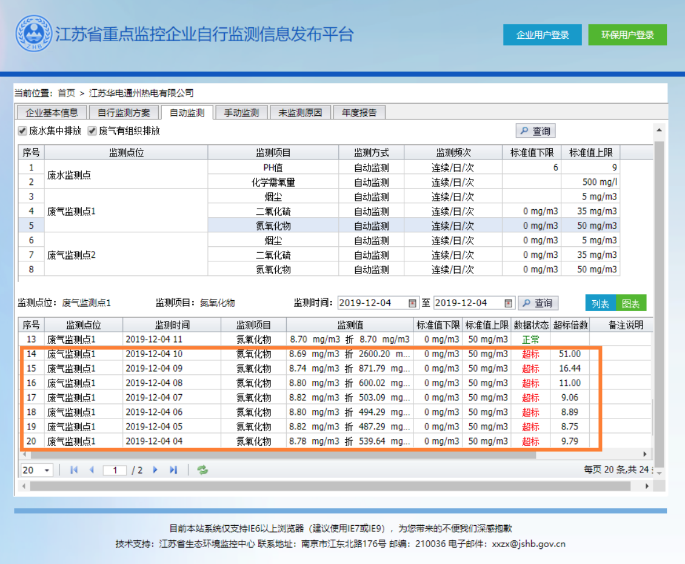685x564 pixels.
Task: Uncheck the 废气有组织排放 checkbox
Action: (x=91, y=130)
